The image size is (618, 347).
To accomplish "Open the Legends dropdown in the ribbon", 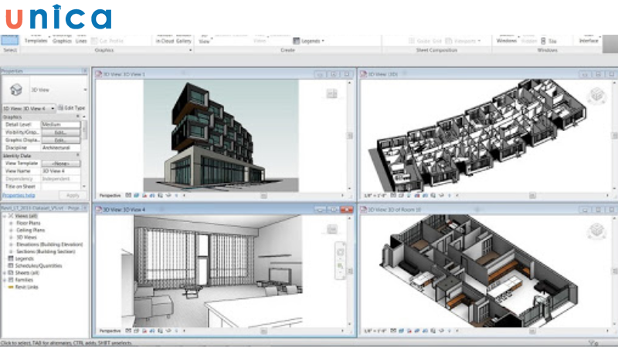I will pyautogui.click(x=309, y=40).
